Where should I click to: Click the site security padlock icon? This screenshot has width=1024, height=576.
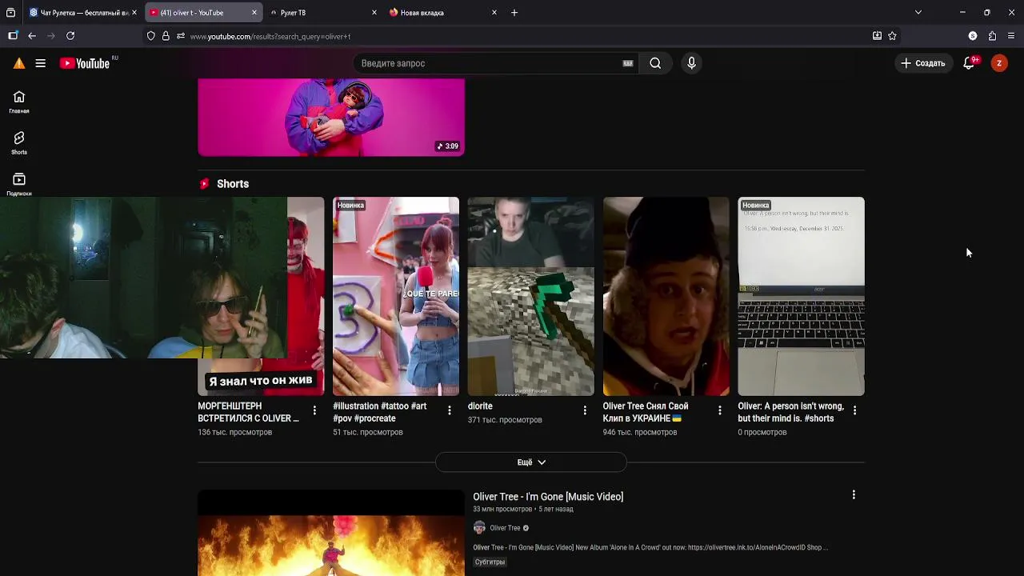pyautogui.click(x=166, y=36)
